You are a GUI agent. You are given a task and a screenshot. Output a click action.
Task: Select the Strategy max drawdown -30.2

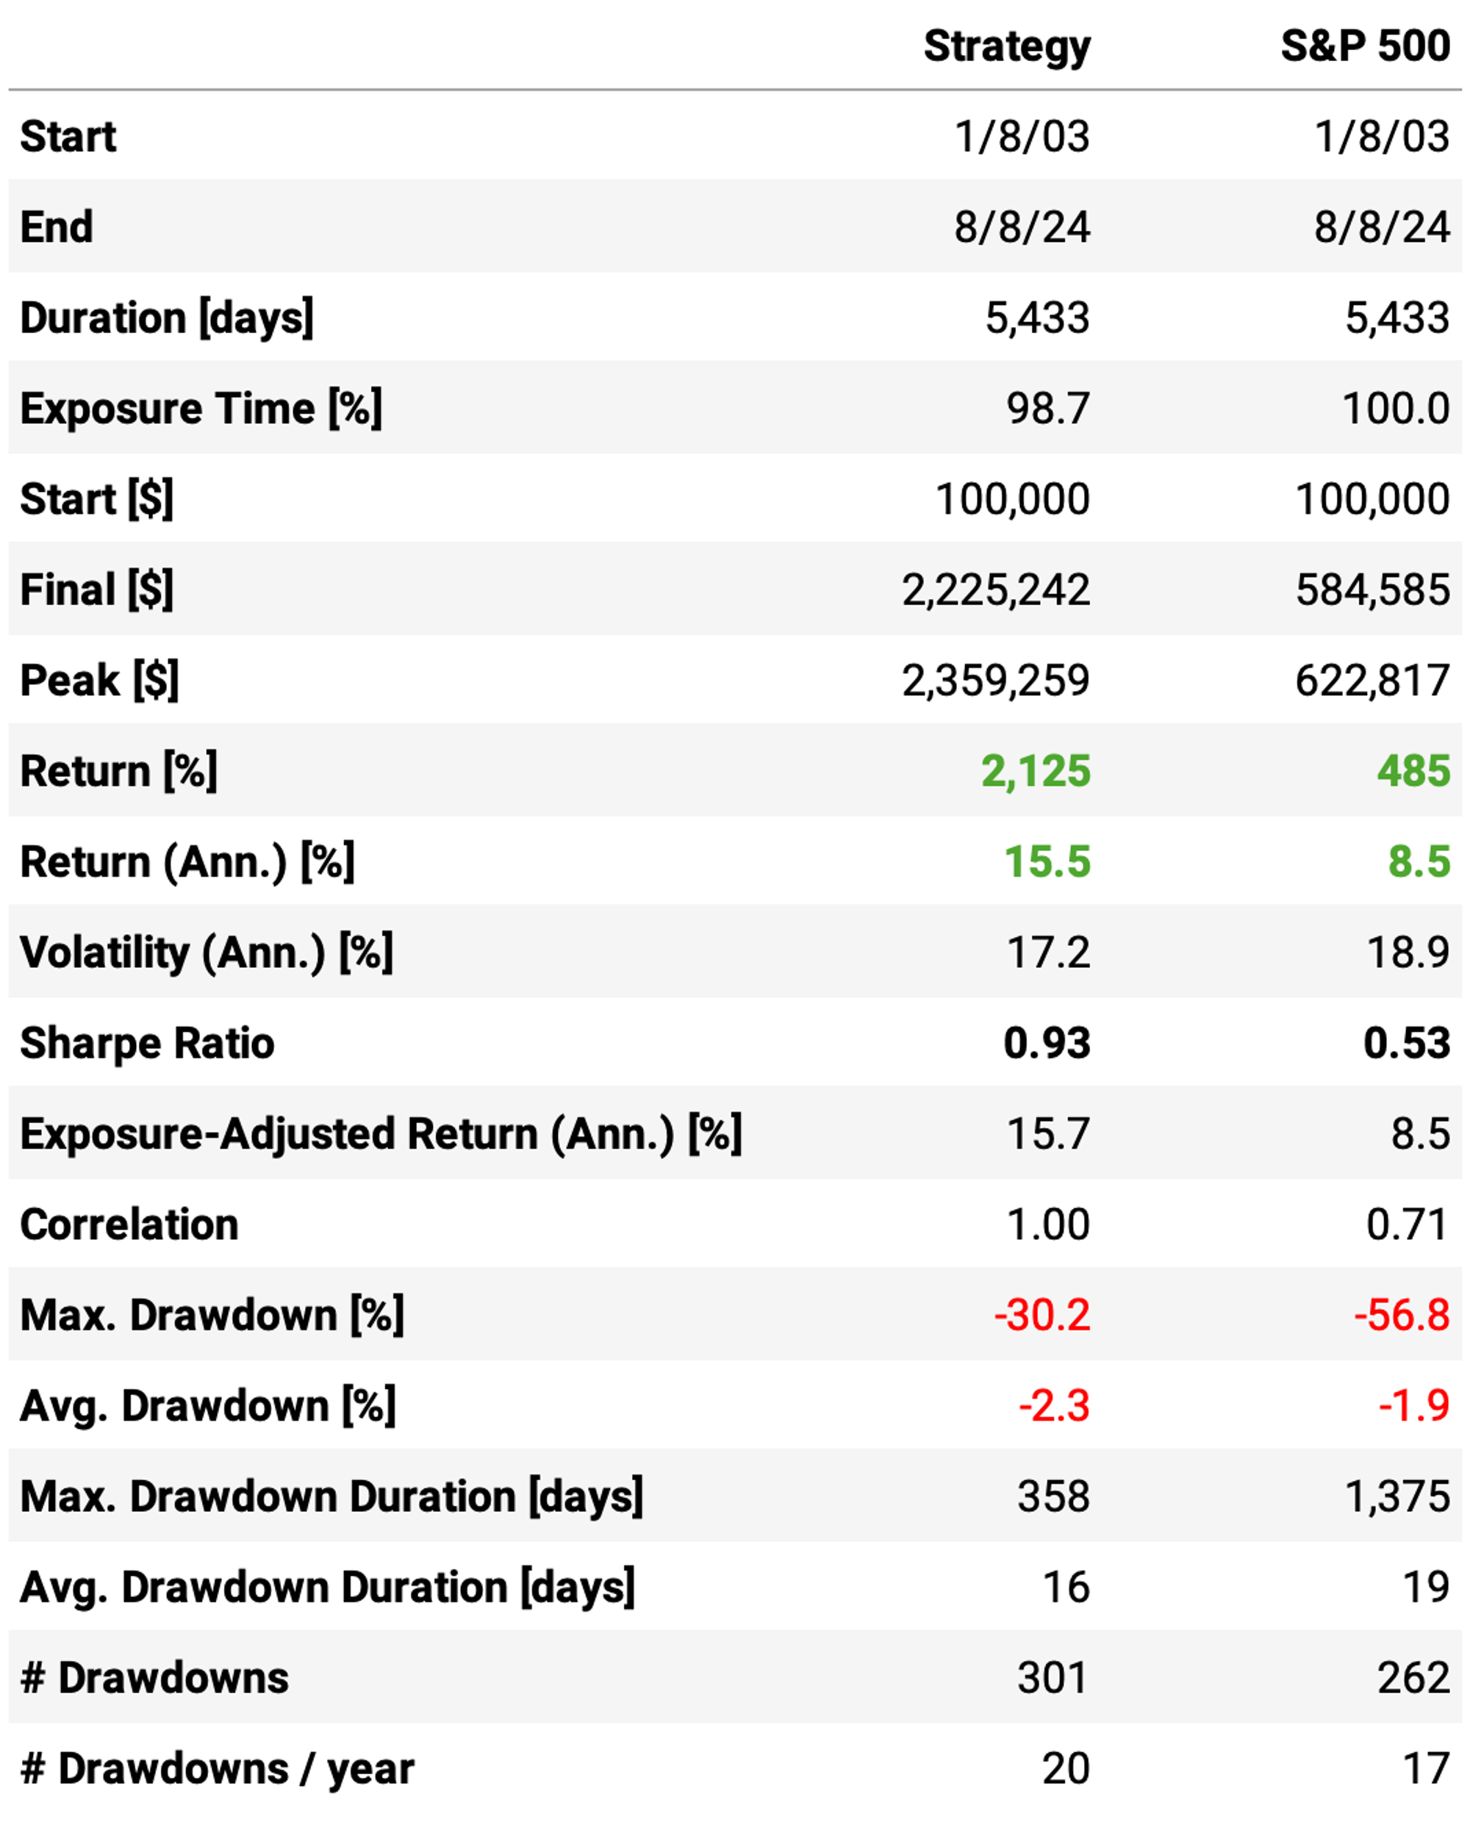click(x=1042, y=1315)
